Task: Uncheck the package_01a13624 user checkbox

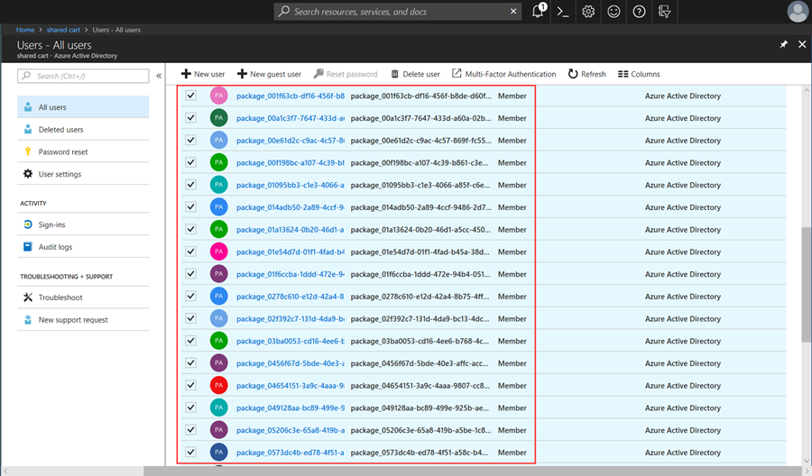Action: (x=190, y=229)
